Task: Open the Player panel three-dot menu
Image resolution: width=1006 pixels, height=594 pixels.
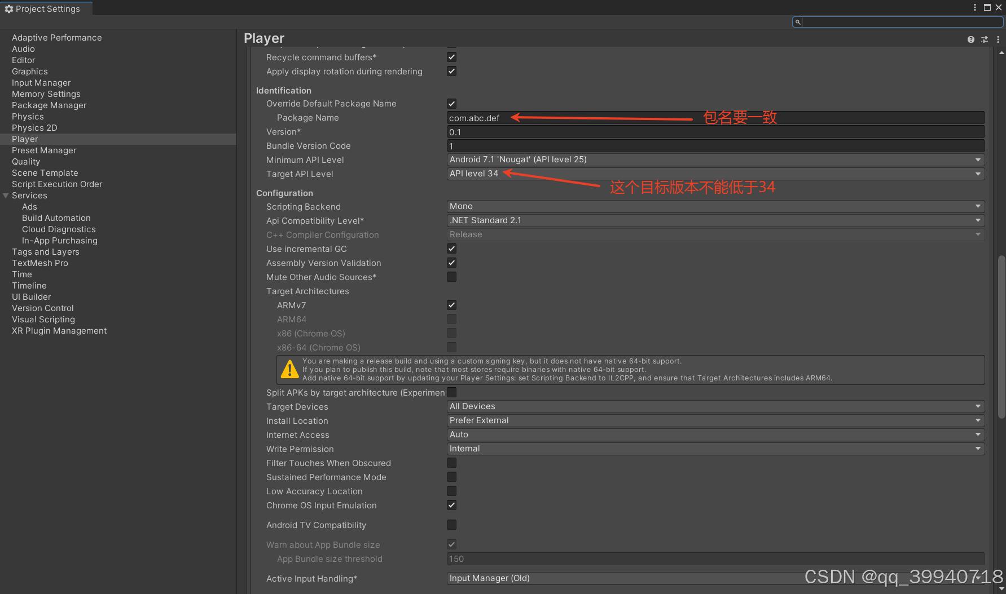Action: tap(998, 39)
